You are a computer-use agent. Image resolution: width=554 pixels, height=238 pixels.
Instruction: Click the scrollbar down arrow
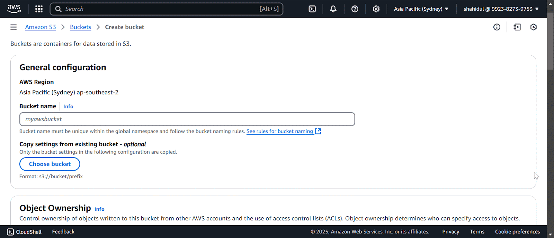click(550, 235)
